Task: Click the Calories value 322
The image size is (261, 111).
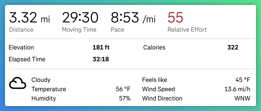Action: click(233, 47)
